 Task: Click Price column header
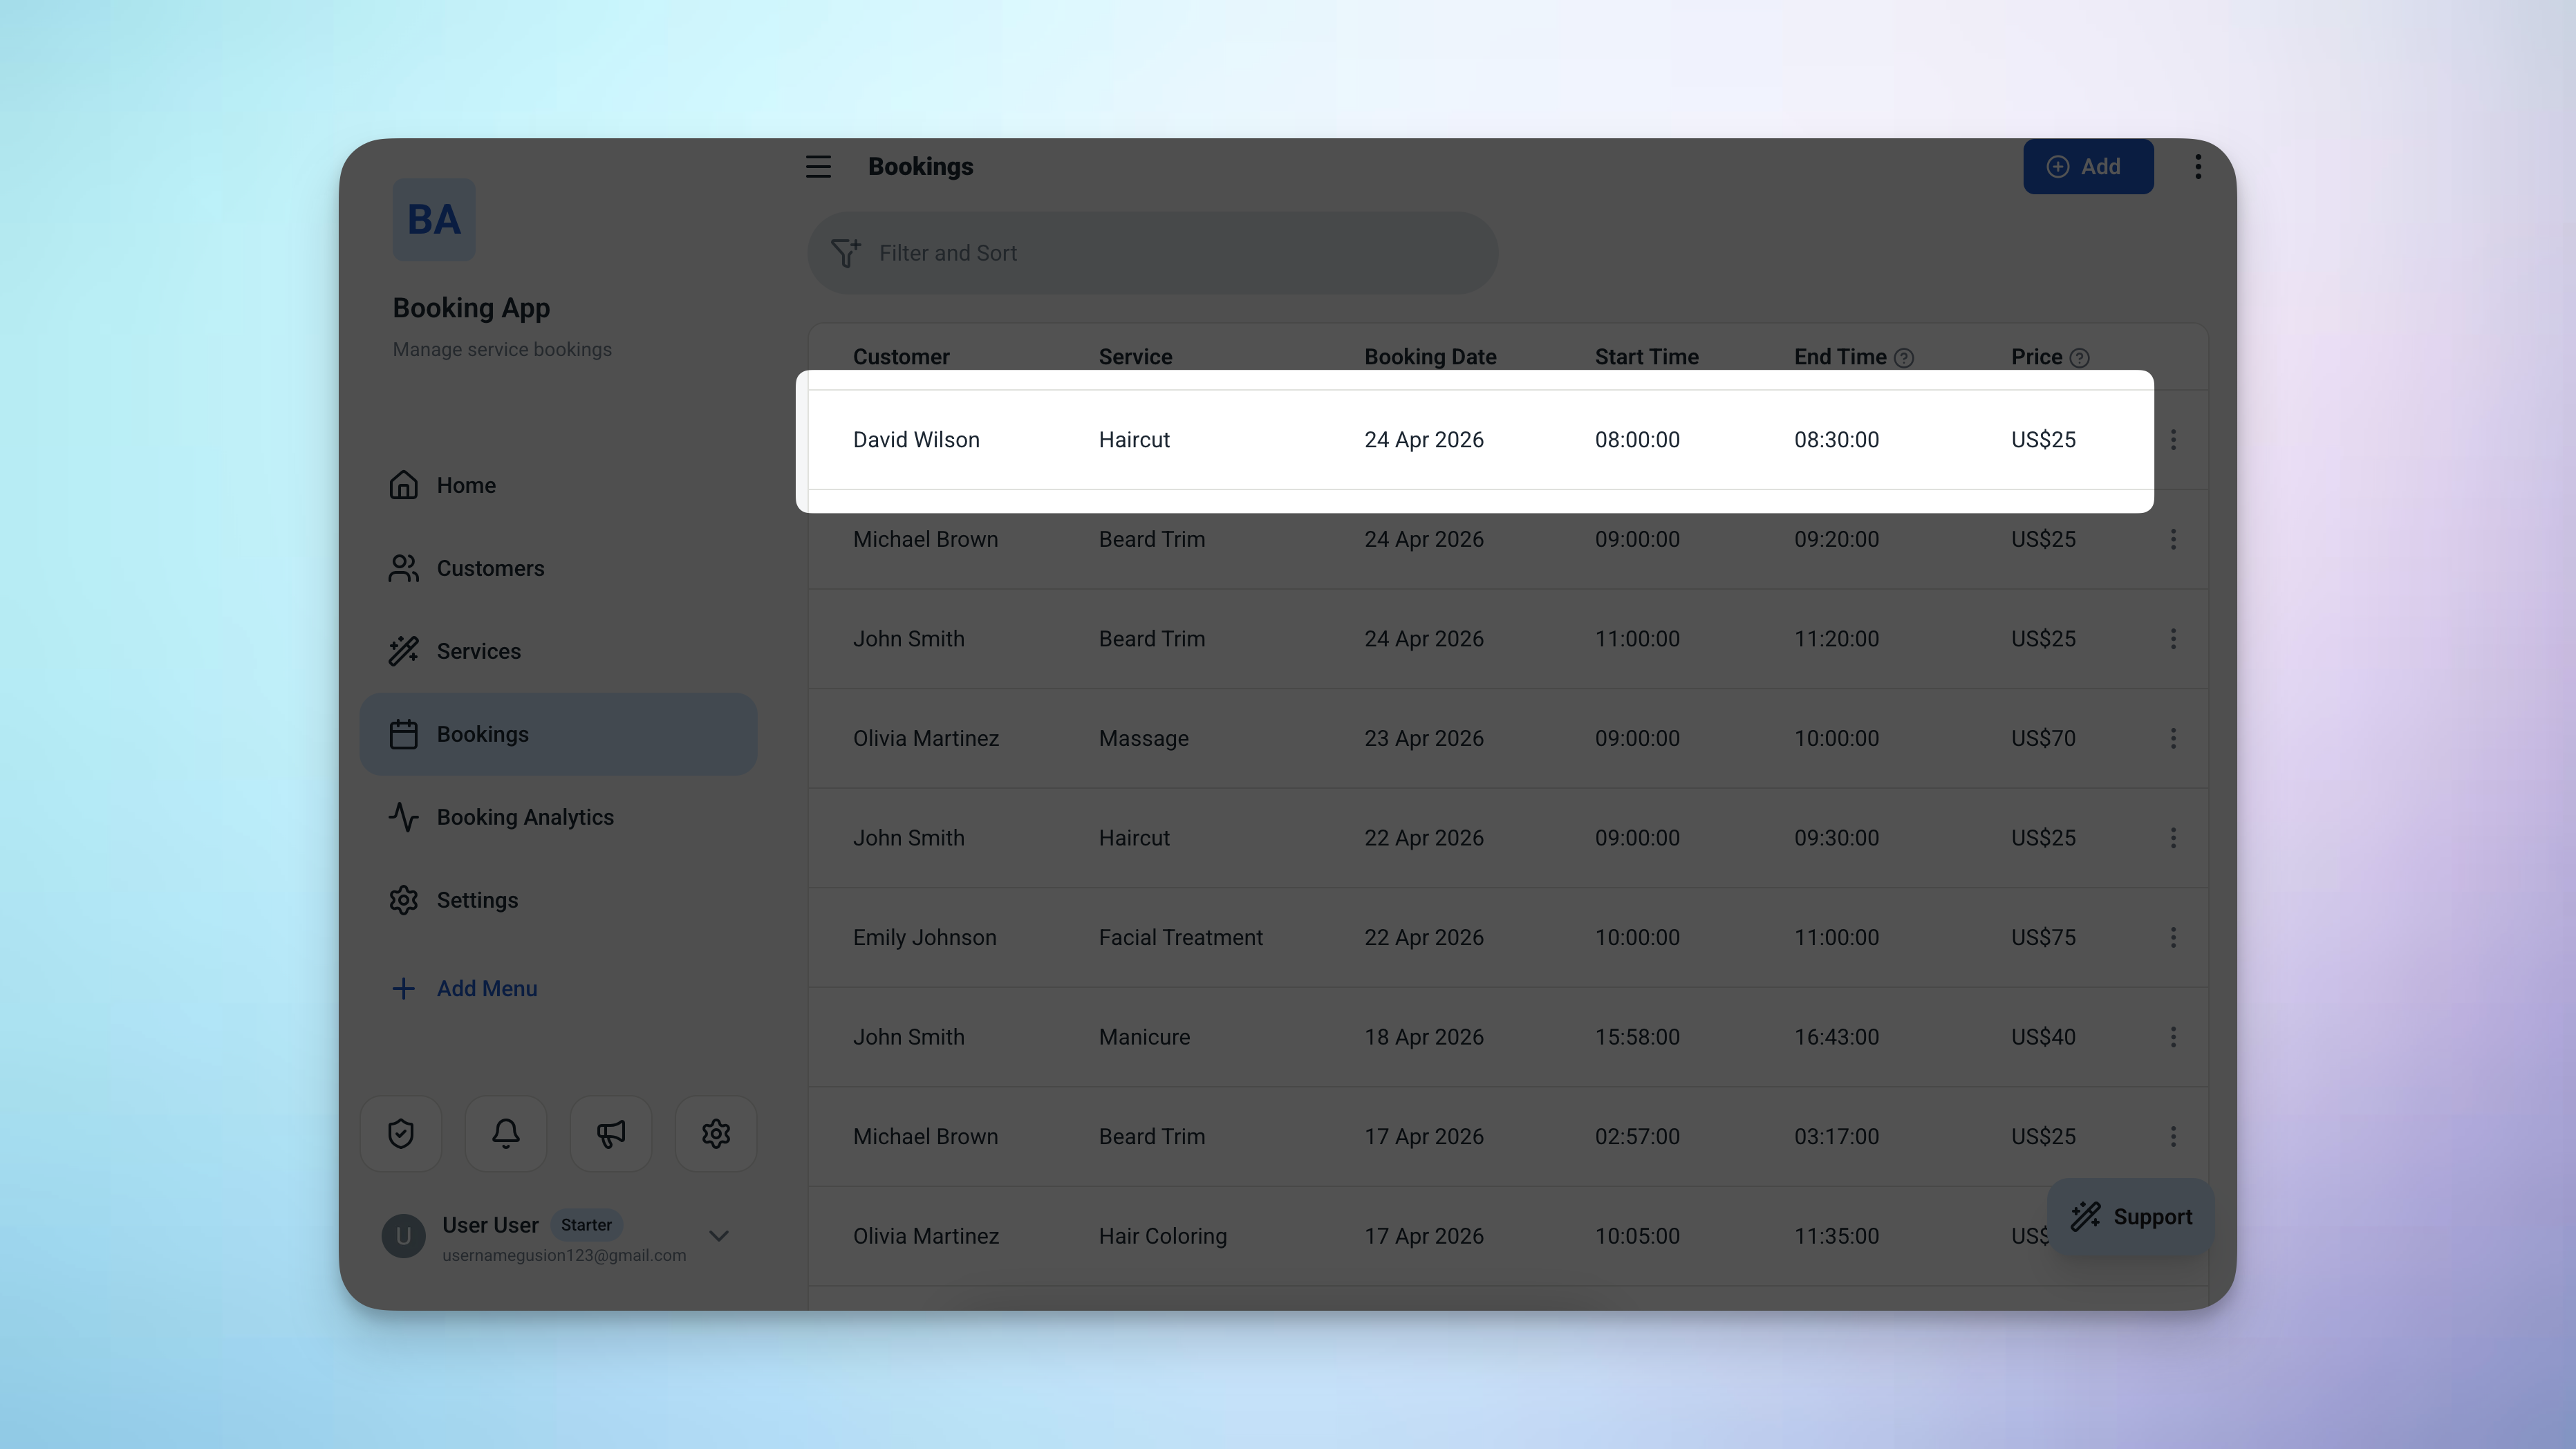2036,357
